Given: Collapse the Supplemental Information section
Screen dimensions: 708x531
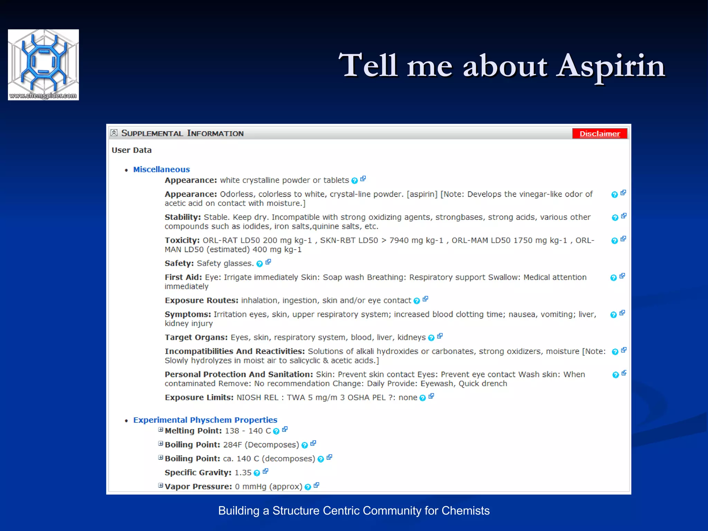Looking at the screenshot, I should [x=114, y=133].
